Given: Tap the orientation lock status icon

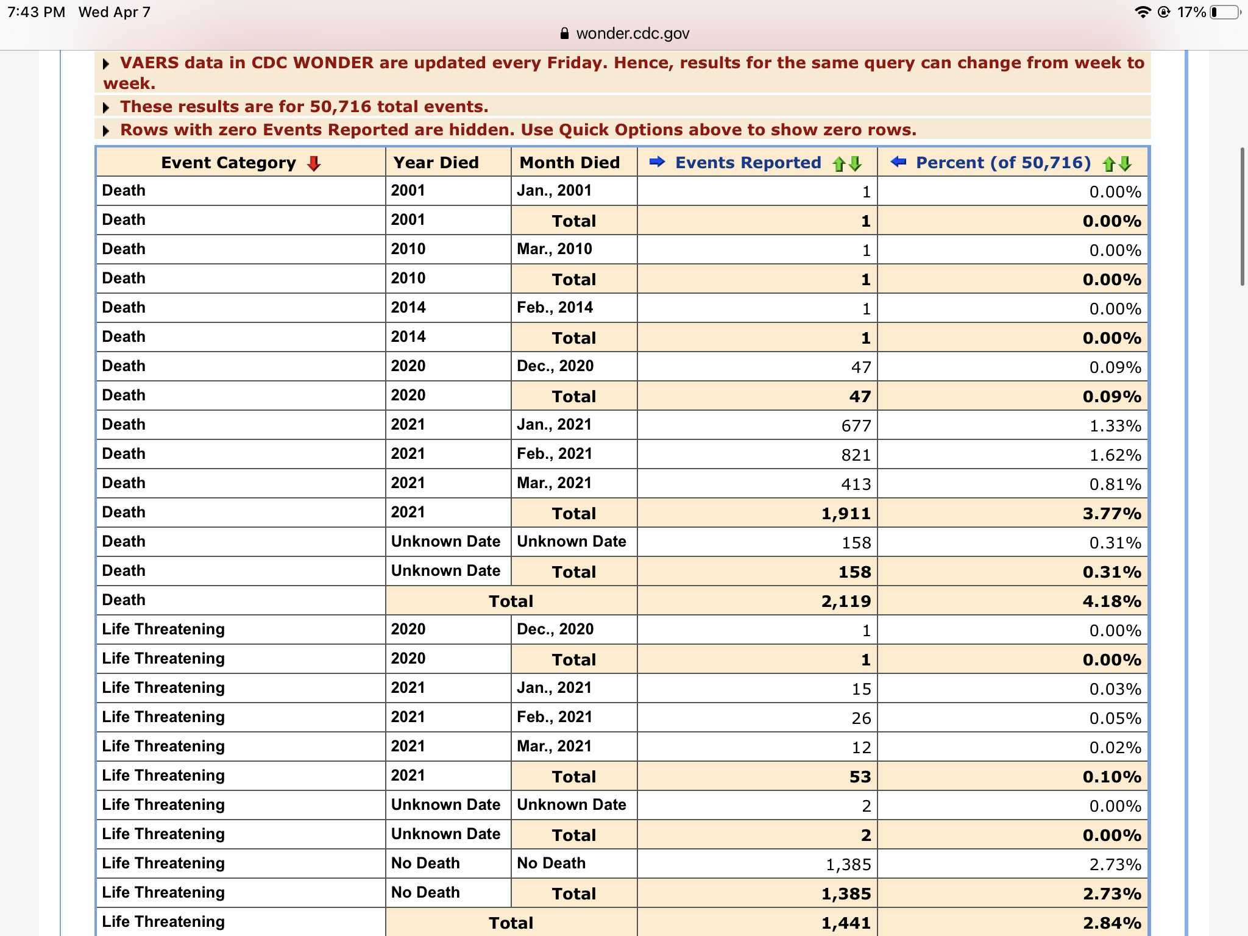Looking at the screenshot, I should click(1164, 12).
